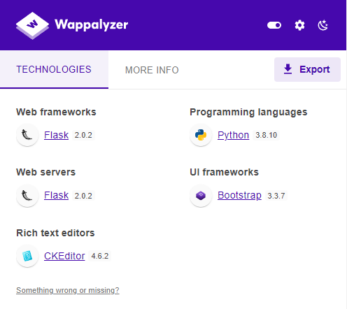Screen dimensions: 347x309
Task: Click the Wappalyzer title text
Action: 92,24
